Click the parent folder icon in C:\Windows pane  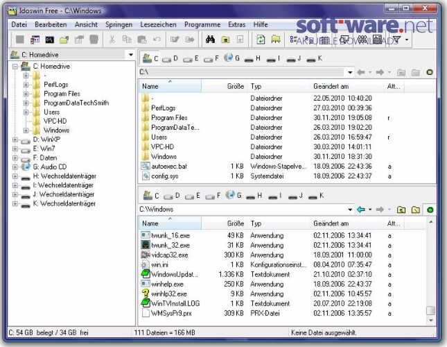401,210
